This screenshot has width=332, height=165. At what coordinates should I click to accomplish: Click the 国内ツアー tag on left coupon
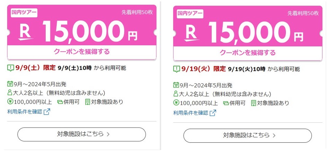(x=24, y=13)
